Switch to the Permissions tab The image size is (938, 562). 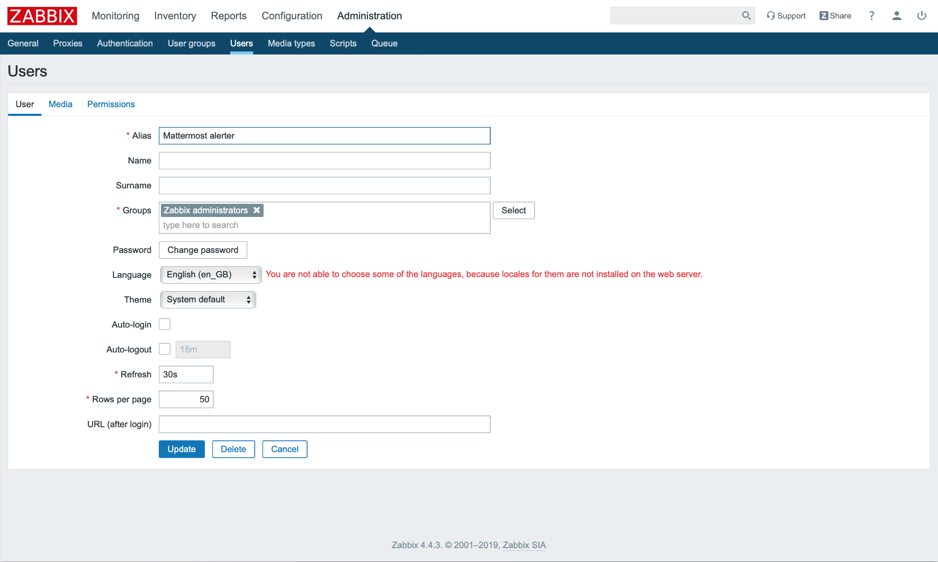coord(111,104)
